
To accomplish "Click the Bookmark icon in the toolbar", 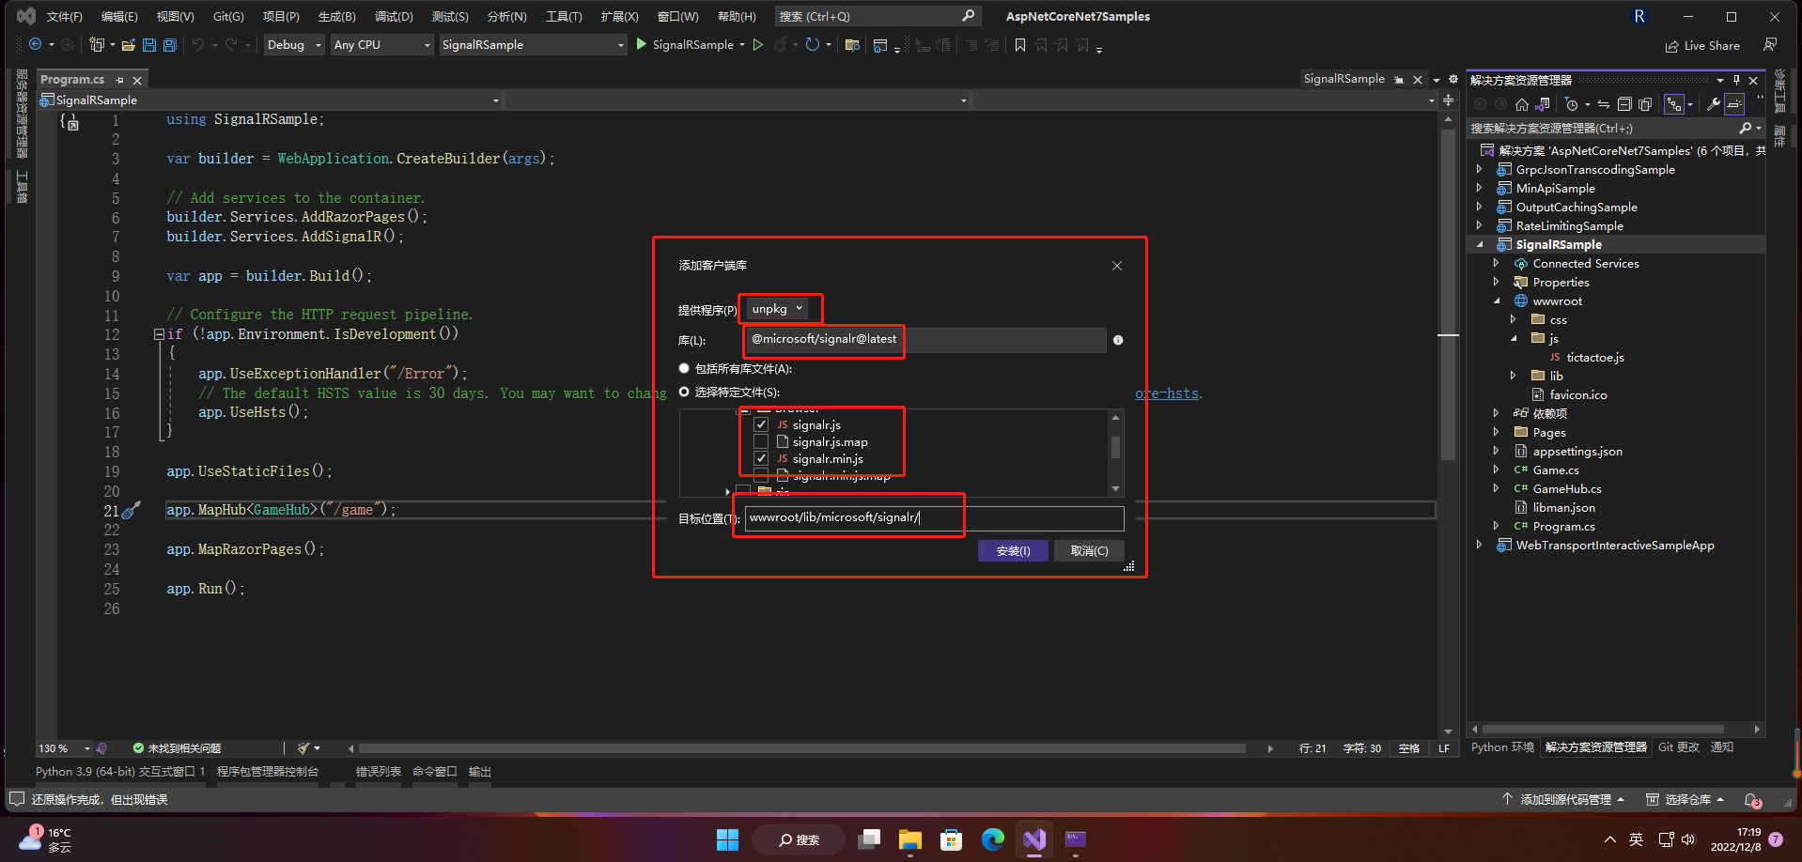I will 1020,44.
